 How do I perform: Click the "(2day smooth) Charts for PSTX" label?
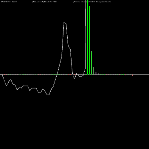click(45, 2)
